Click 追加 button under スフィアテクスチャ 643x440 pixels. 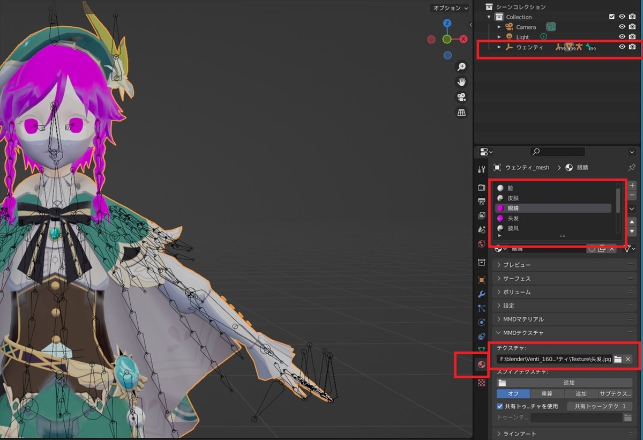pyautogui.click(x=564, y=383)
